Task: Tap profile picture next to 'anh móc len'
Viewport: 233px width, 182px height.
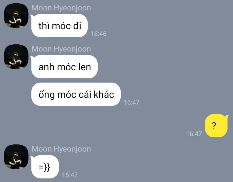Action: pos(16,56)
